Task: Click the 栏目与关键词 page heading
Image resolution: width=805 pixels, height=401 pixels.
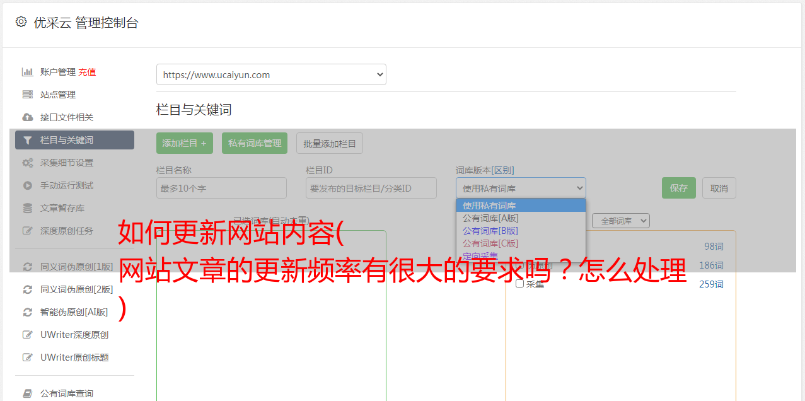Action: pyautogui.click(x=194, y=110)
